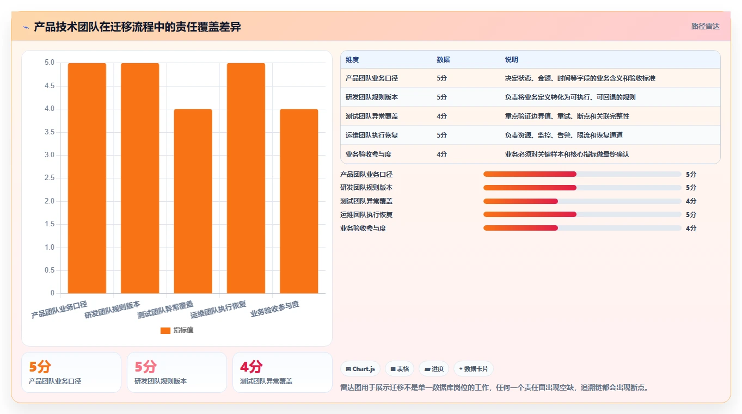Click the table description 负责将业务定义转化为可执行
The image size is (742, 414).
click(571, 97)
